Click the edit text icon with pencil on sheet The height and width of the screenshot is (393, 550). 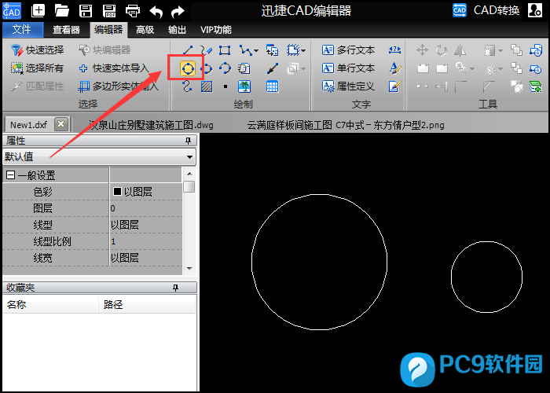tap(394, 86)
